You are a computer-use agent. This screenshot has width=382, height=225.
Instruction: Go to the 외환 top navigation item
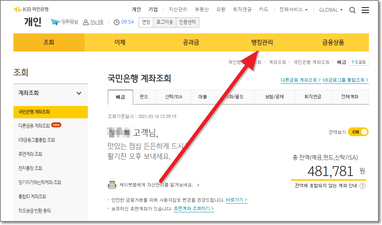point(221,9)
